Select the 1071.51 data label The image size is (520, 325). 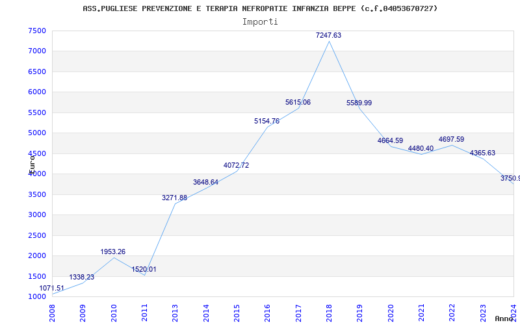point(52,288)
